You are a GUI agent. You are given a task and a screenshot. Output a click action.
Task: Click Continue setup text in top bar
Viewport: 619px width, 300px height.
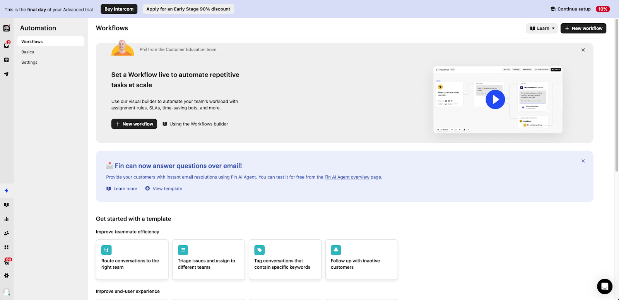pos(574,9)
